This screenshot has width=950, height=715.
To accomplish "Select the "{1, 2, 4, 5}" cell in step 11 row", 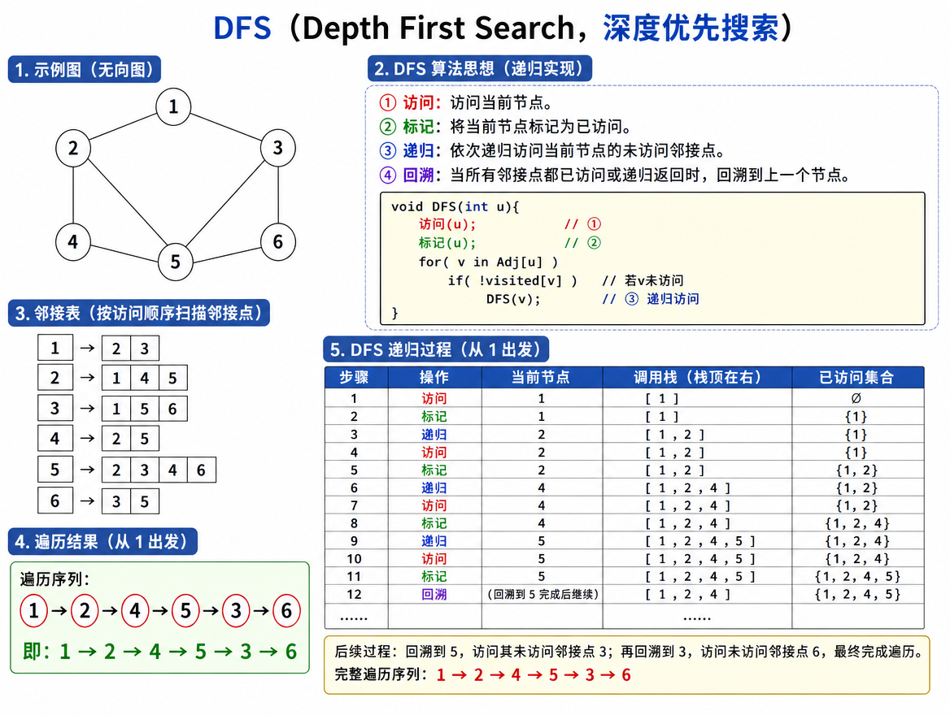I will pos(857,576).
